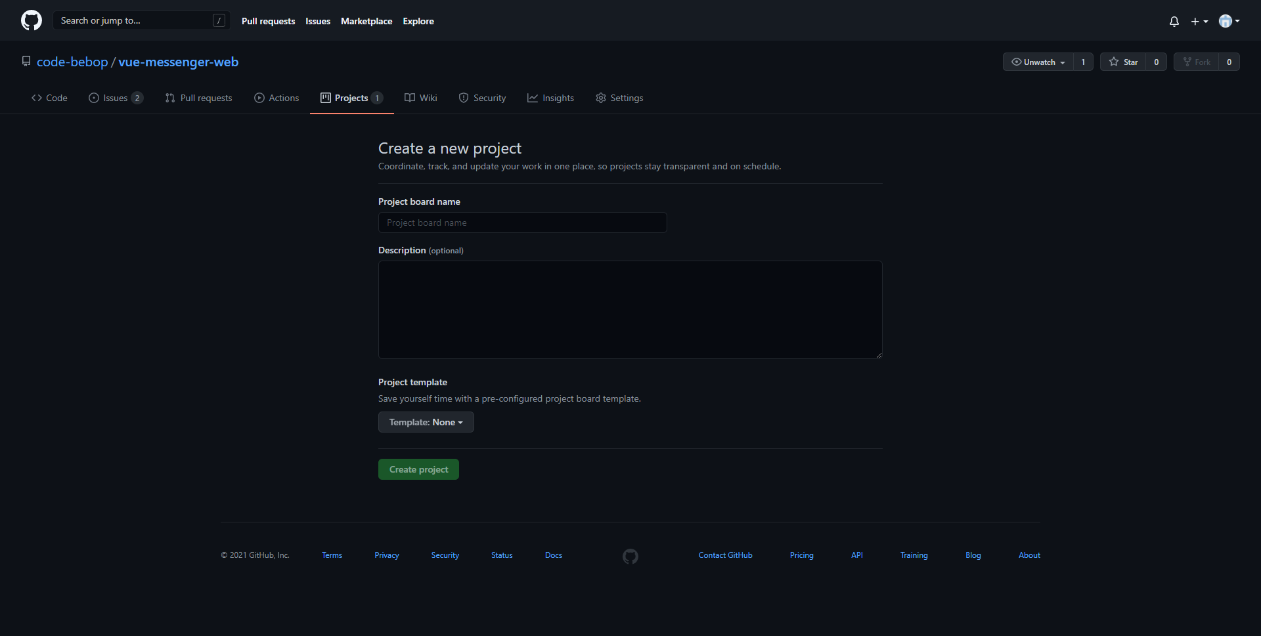Open Pull requests in top navigation
Image resolution: width=1261 pixels, height=636 pixels.
point(268,21)
